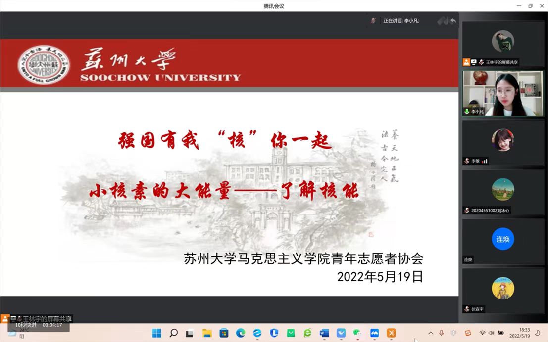
Task: Click the orange host icon on 王林宇's tile
Action: (466, 62)
